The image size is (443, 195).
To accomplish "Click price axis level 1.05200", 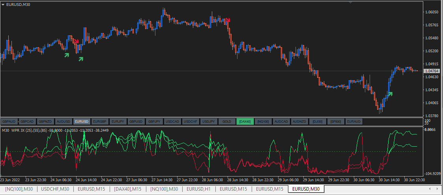I will [431, 51].
